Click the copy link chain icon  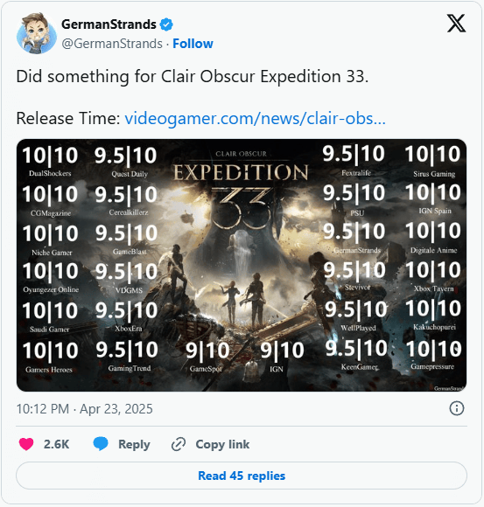pyautogui.click(x=179, y=444)
